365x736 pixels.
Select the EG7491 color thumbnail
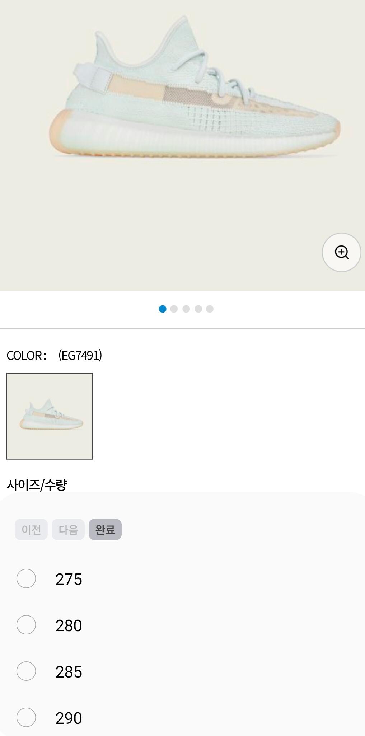click(50, 416)
